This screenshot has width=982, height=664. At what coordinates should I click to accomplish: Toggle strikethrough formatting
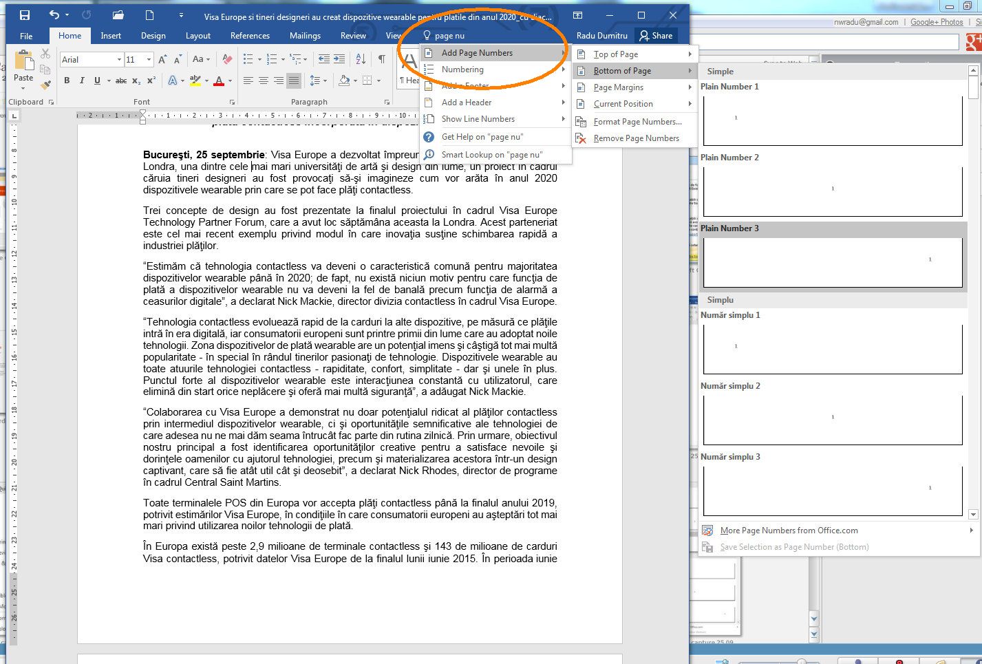[x=121, y=81]
